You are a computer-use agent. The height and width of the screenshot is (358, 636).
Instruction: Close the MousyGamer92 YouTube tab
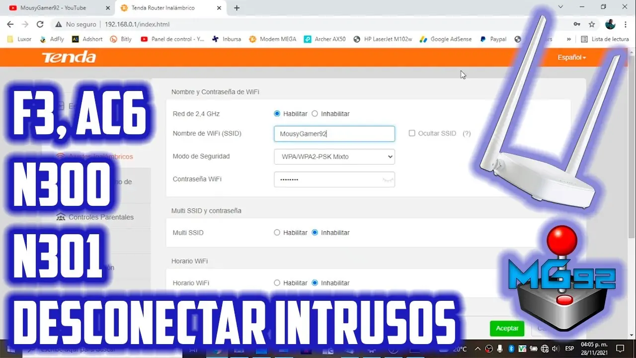[107, 8]
